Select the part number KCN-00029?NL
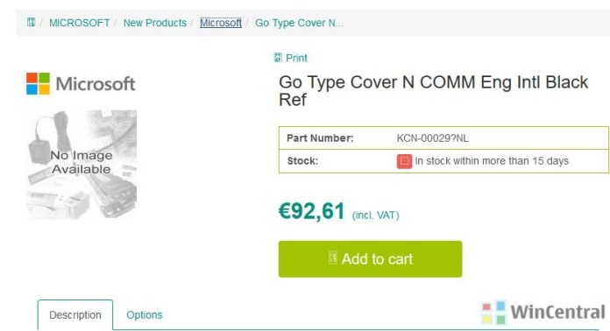The width and height of the screenshot is (610, 331). pos(433,138)
